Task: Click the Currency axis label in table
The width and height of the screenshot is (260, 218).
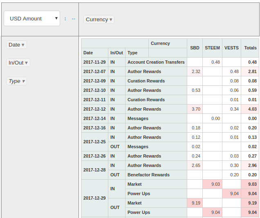Action: [168, 43]
